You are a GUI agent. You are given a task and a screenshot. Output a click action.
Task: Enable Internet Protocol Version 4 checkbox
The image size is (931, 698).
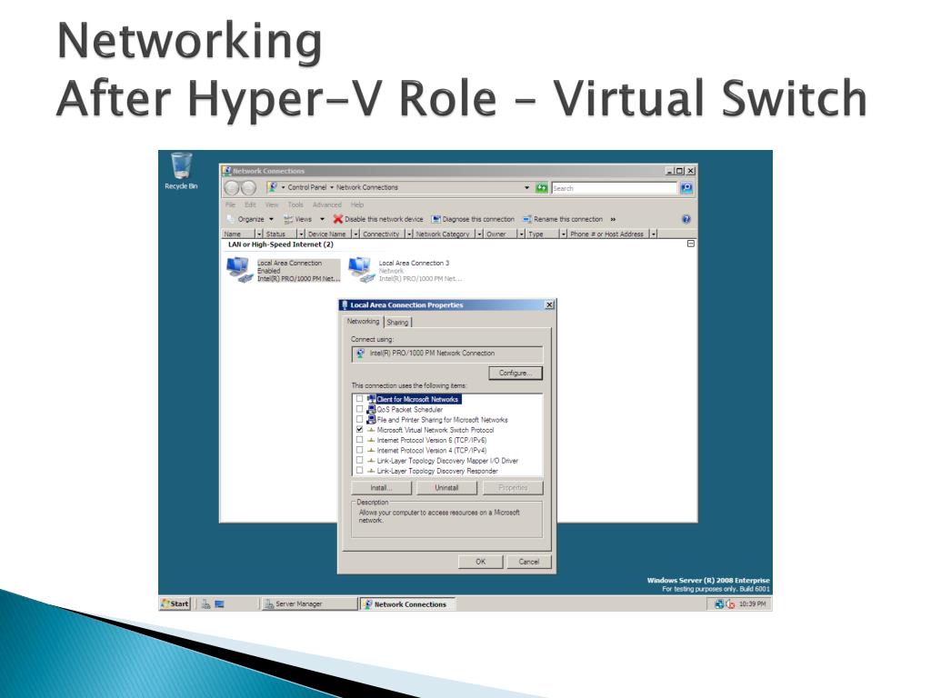coord(359,450)
